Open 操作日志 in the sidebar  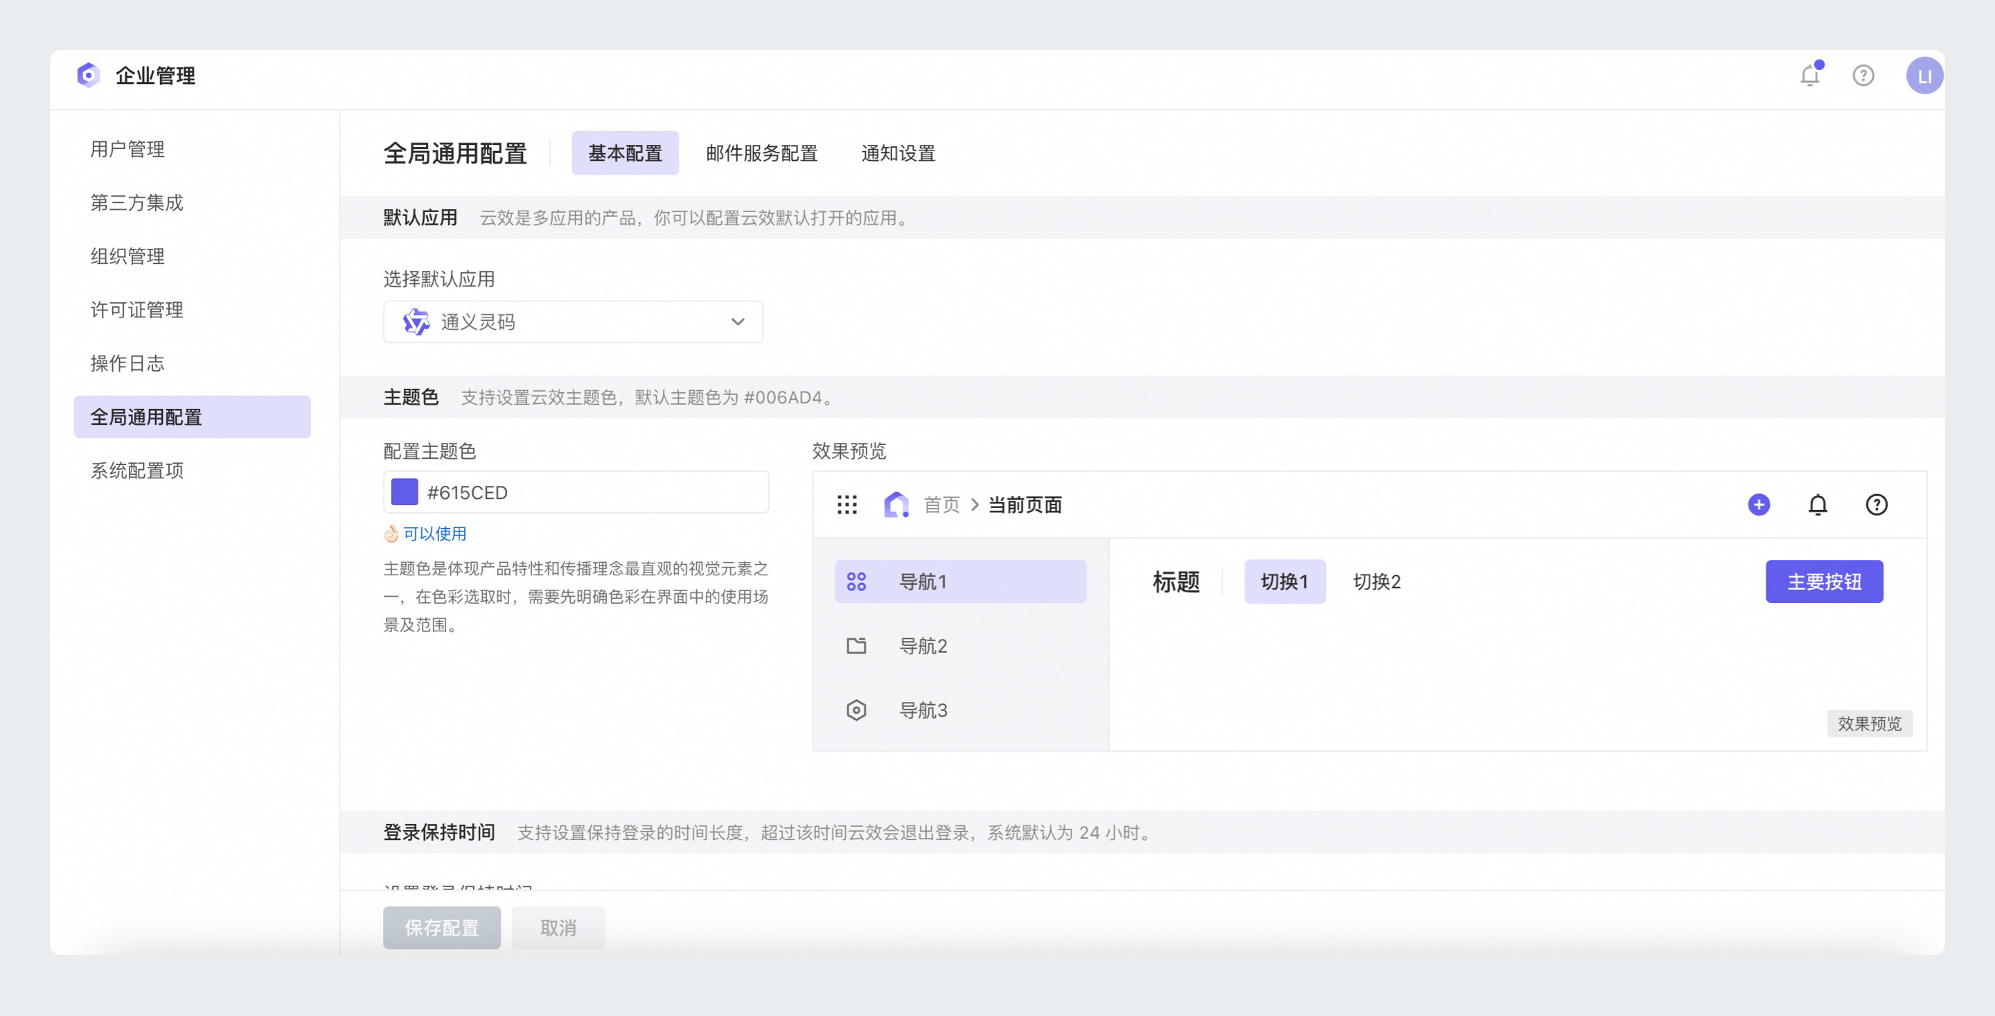coord(127,362)
